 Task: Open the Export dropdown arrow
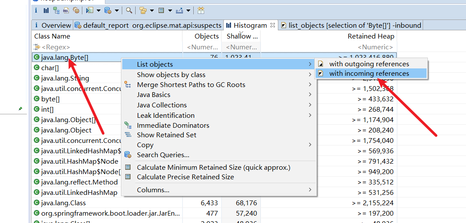[189, 10]
